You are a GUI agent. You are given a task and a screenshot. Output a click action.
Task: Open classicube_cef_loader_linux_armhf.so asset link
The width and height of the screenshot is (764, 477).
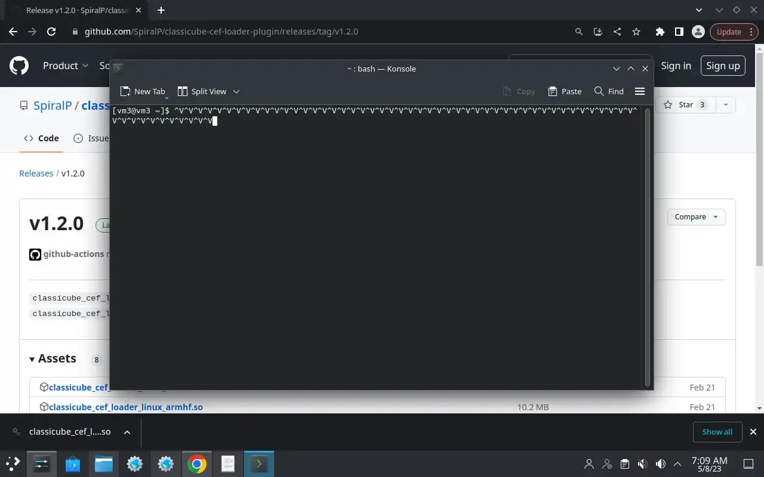[126, 407]
